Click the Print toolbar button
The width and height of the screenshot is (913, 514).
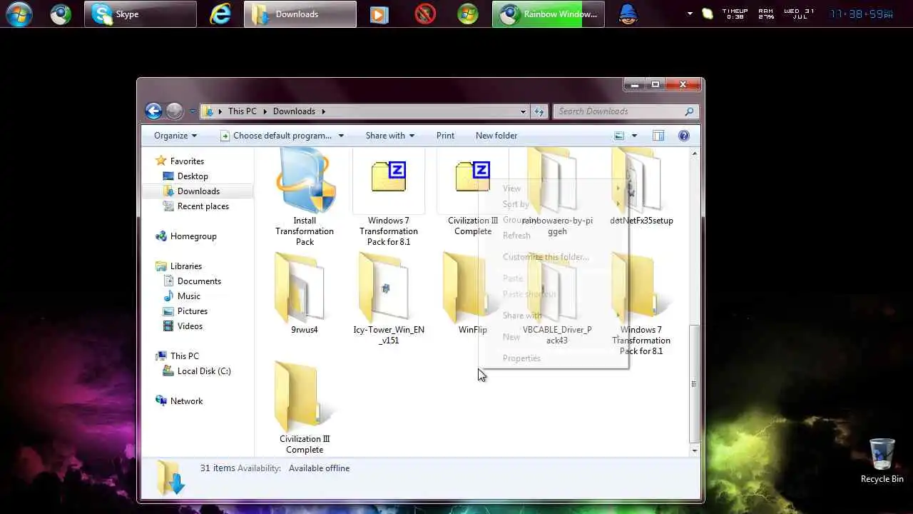tap(445, 136)
